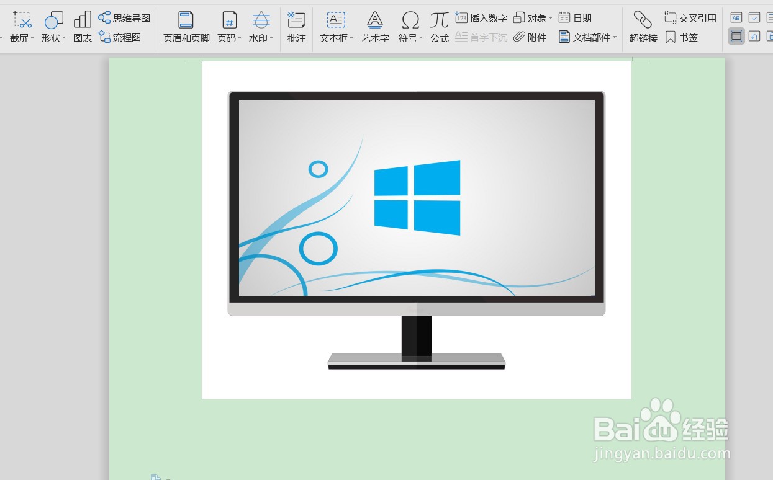This screenshot has height=480, width=773.
Task: Insert the 日期 date
Action: point(575,18)
